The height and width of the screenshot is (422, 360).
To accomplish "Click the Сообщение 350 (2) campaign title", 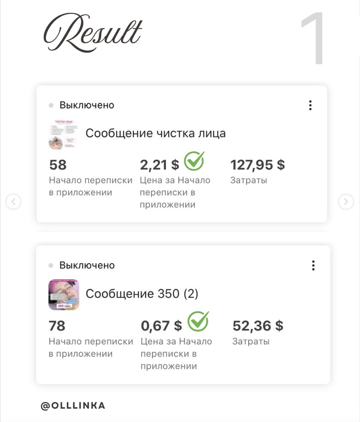I will [142, 294].
